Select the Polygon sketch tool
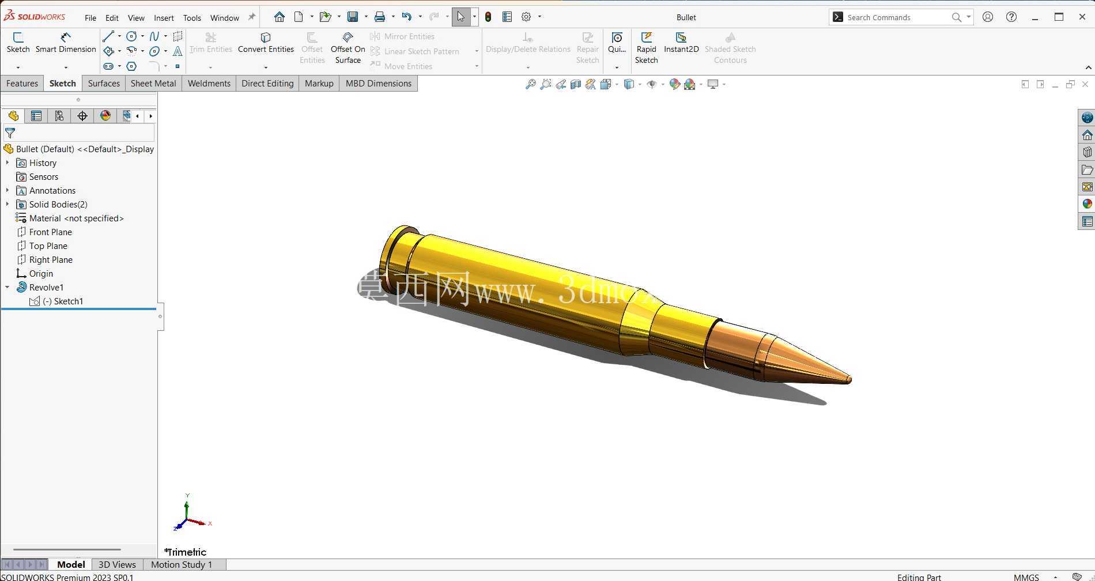 (131, 66)
